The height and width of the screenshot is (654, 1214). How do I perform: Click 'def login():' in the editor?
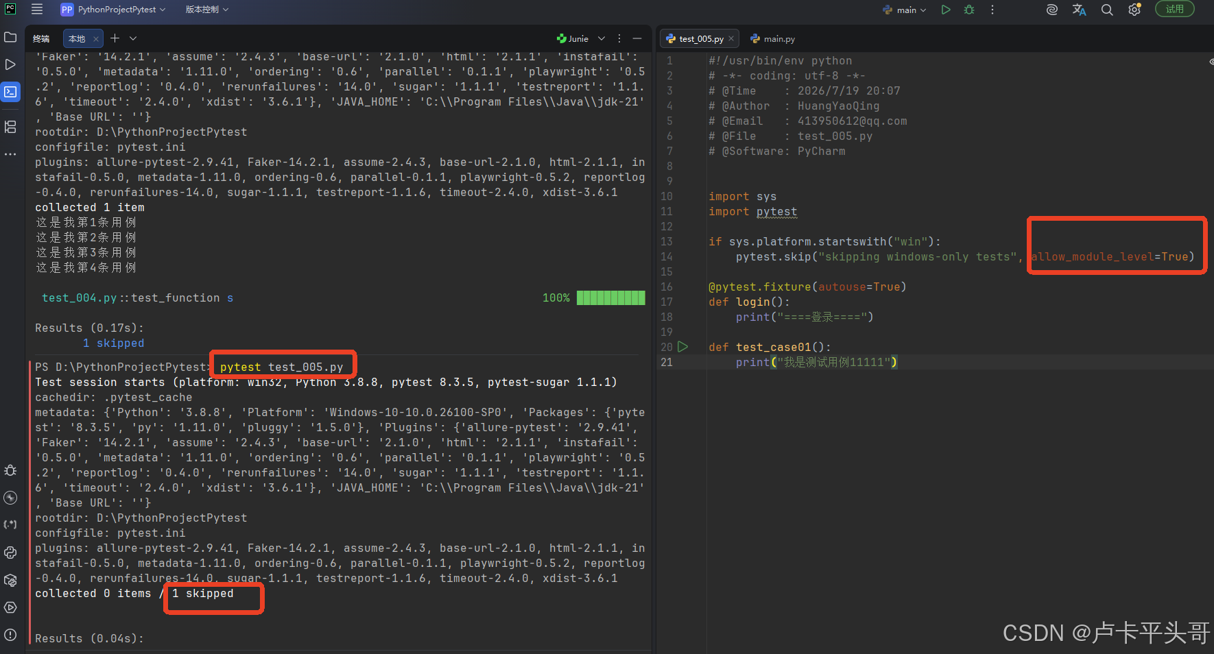click(x=749, y=302)
